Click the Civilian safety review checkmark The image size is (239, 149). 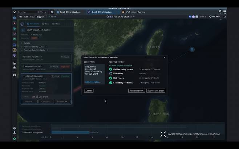111,69
